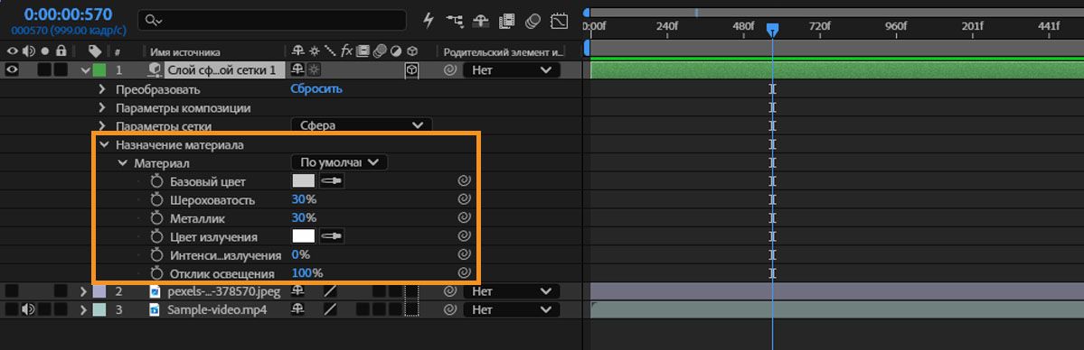Screen dimensions: 1084x350
Task: Click eyedropper next to Базовый цвет
Action: (331, 181)
